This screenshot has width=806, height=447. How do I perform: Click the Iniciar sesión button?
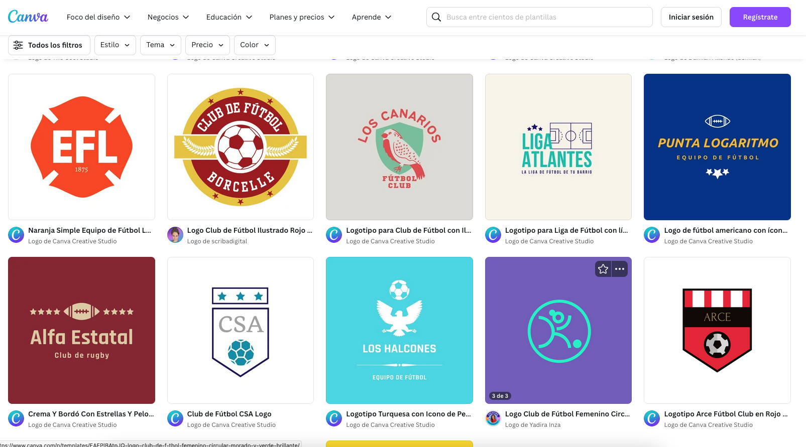691,17
